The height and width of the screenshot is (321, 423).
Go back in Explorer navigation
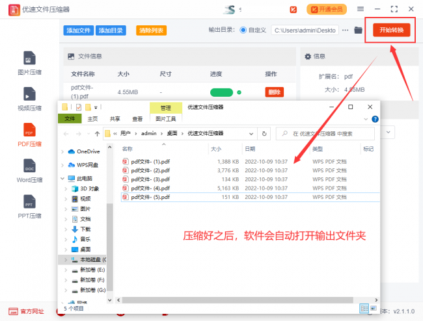click(x=66, y=134)
